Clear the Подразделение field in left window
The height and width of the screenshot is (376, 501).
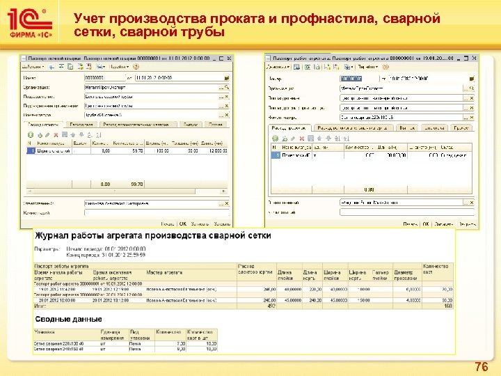tap(227, 97)
